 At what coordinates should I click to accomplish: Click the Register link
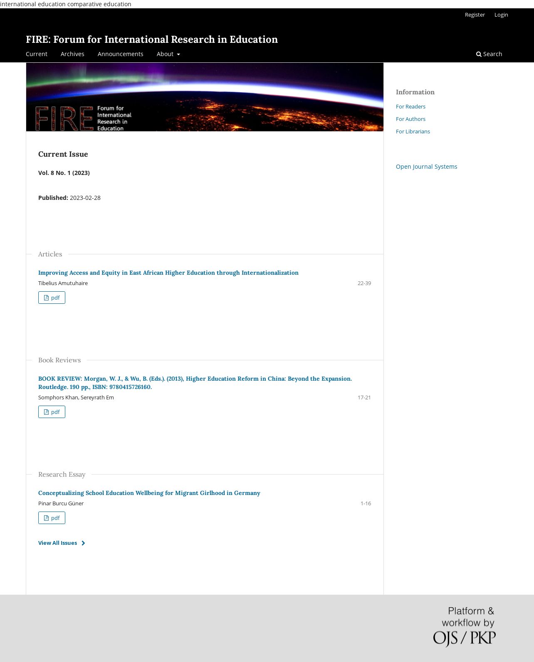475,15
